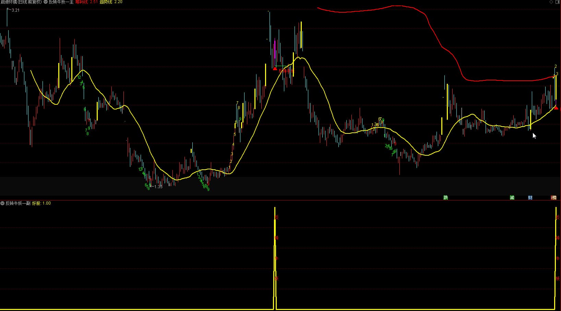Click the 好股 value label in sub-chart
Viewport: 561px width, 311px height.
tap(41, 203)
